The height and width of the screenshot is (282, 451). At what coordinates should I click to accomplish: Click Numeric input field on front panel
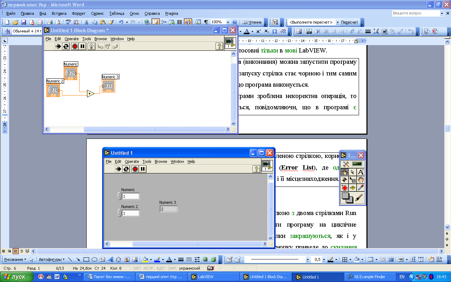(131, 196)
